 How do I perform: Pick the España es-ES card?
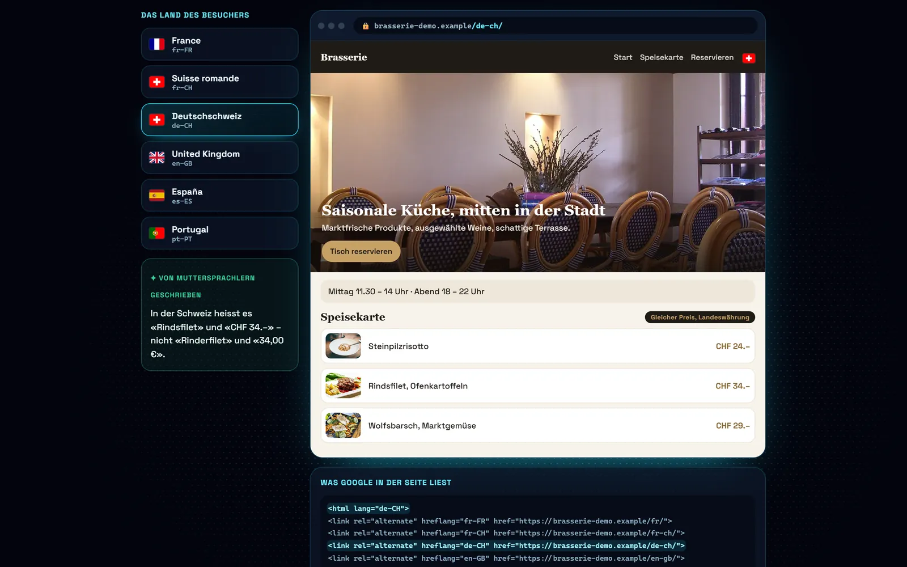pos(219,196)
